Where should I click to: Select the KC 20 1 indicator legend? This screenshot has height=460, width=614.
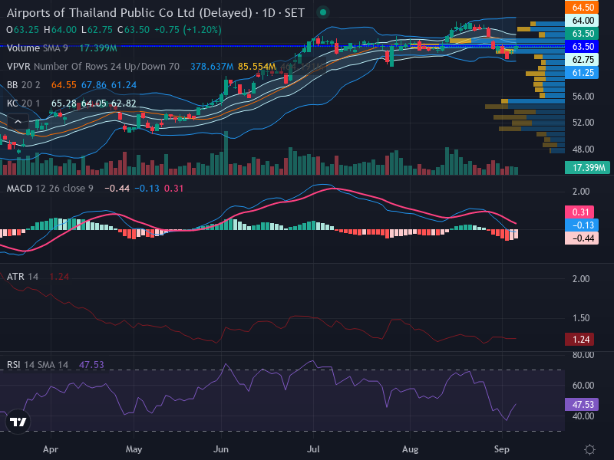point(23,103)
